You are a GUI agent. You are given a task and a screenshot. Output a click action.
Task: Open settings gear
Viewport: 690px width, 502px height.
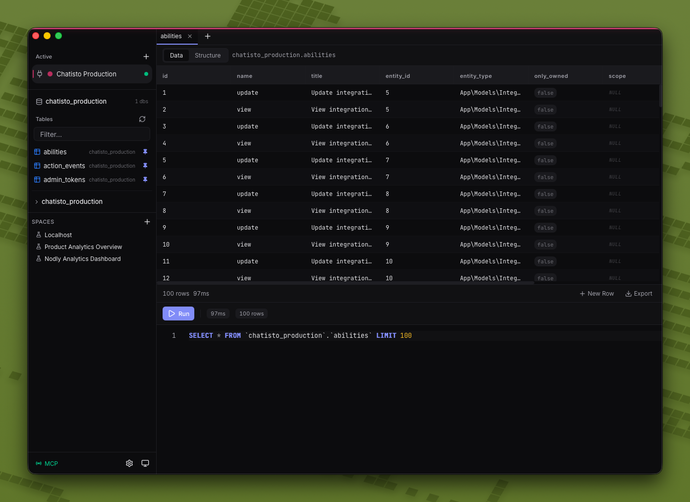pyautogui.click(x=129, y=463)
